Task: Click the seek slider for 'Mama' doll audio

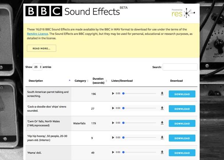Action: pos(139,152)
